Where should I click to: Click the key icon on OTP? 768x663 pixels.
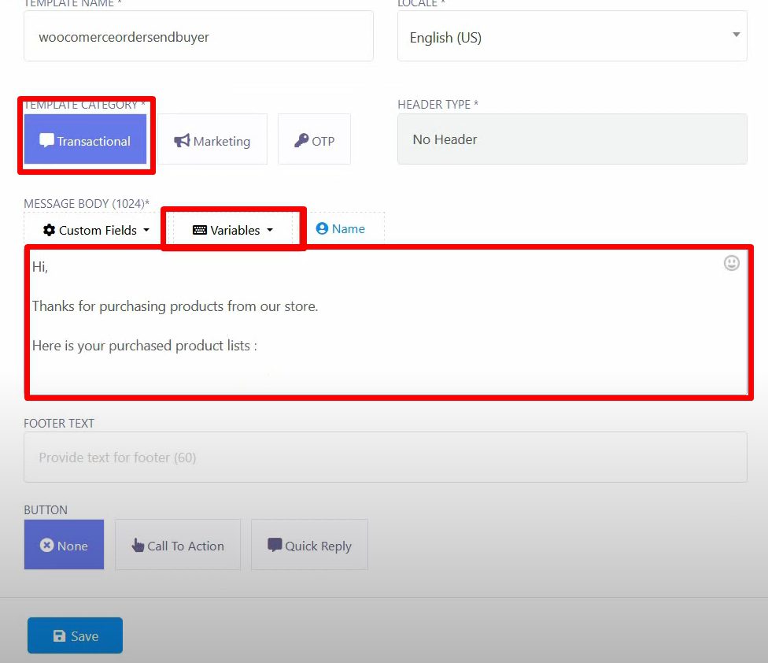(301, 141)
